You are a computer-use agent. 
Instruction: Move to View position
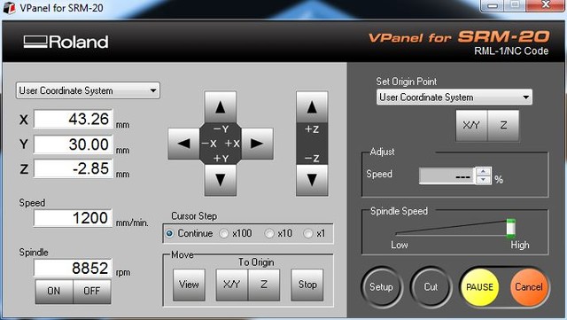[x=189, y=285]
